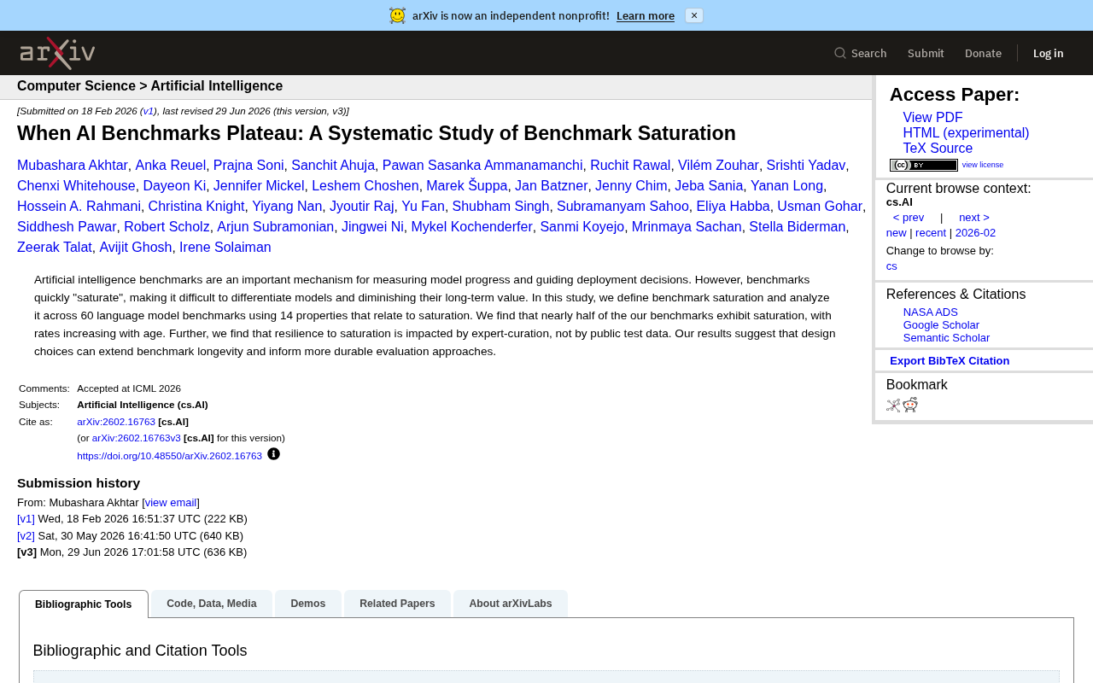
Task: Click the arXiv logo
Action: coord(57,53)
